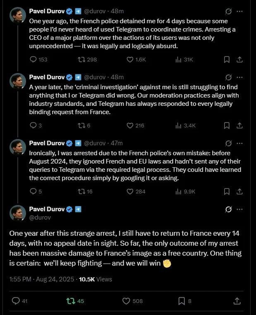Reply to the second tweet with 3 replies

pos(34,125)
